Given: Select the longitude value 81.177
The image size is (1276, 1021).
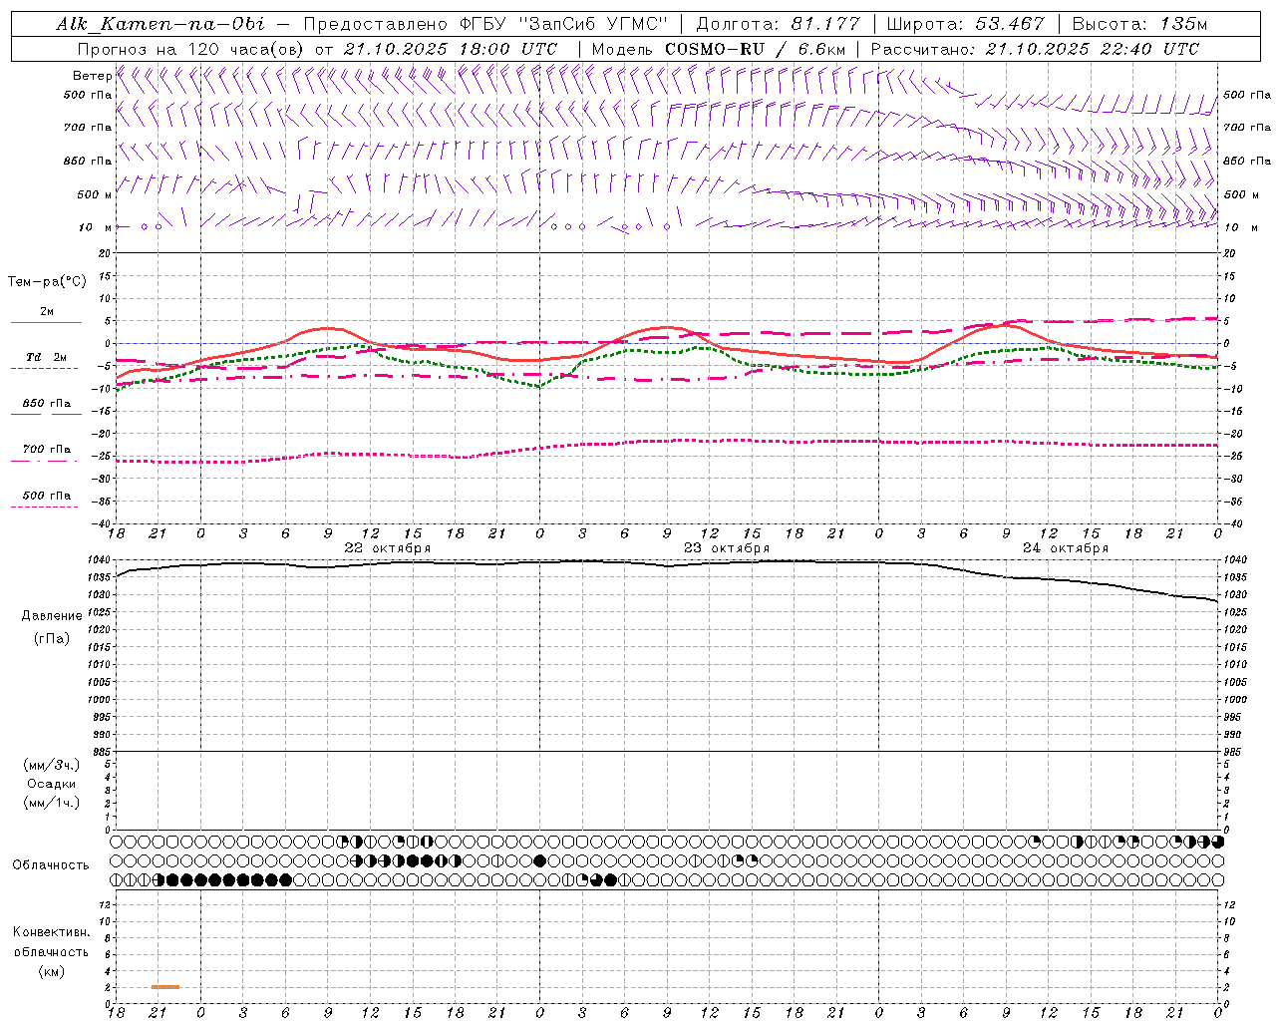Looking at the screenshot, I should click(x=825, y=25).
